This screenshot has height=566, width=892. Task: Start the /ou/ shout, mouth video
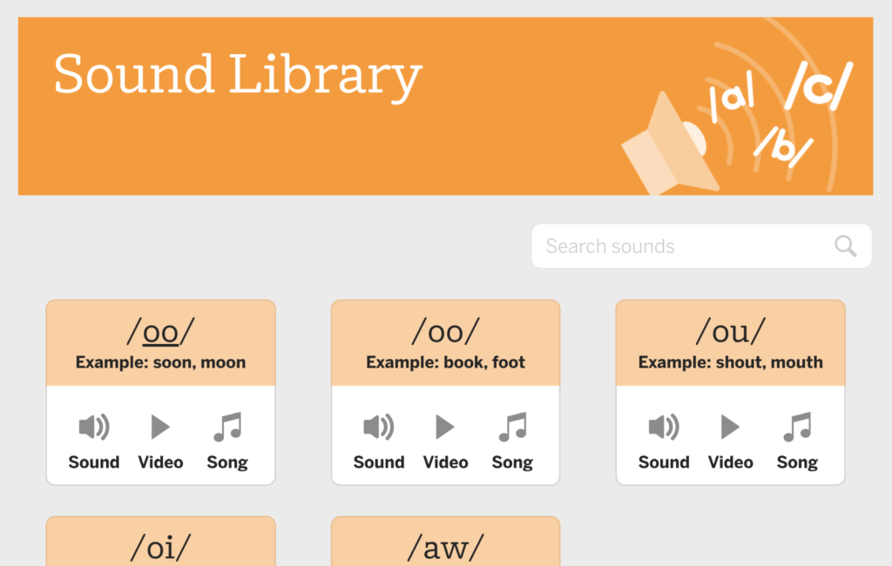[730, 428]
